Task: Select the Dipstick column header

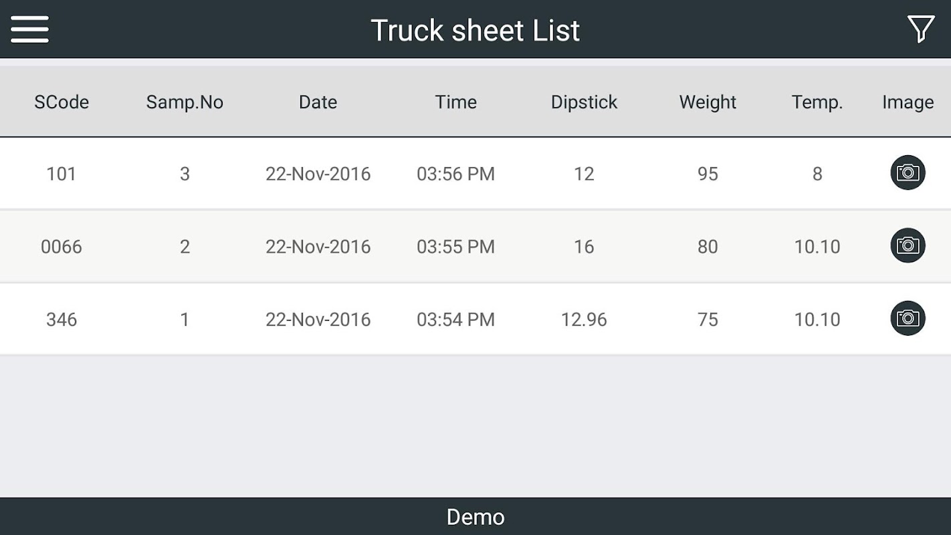Action: click(584, 102)
